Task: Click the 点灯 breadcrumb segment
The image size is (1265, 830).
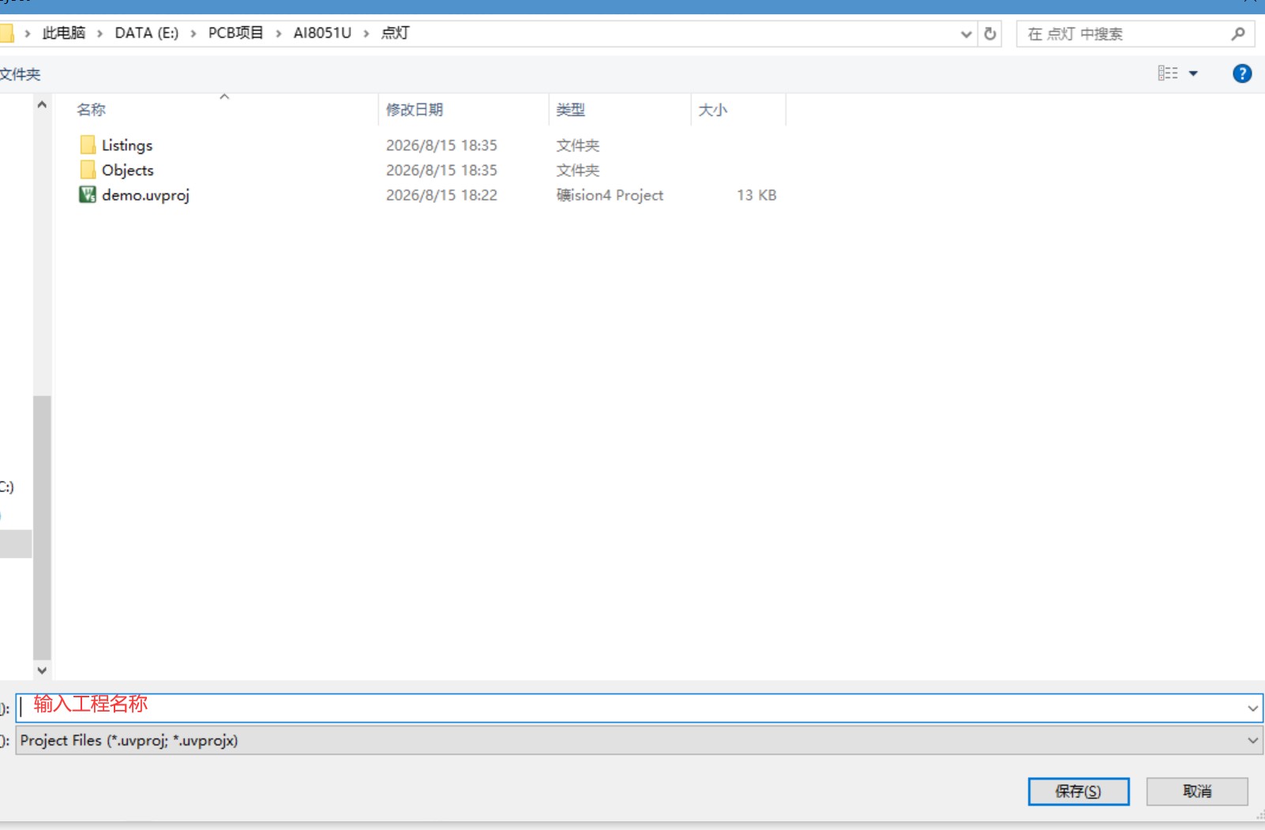Action: (396, 33)
